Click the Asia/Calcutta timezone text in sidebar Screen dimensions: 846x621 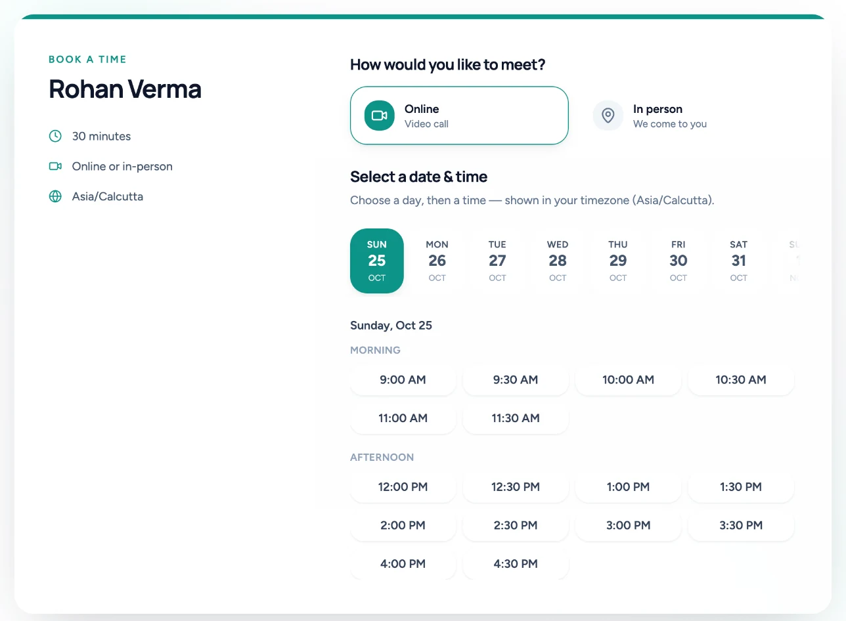108,196
